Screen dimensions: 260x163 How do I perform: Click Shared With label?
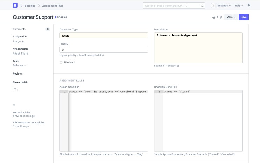point(20,82)
